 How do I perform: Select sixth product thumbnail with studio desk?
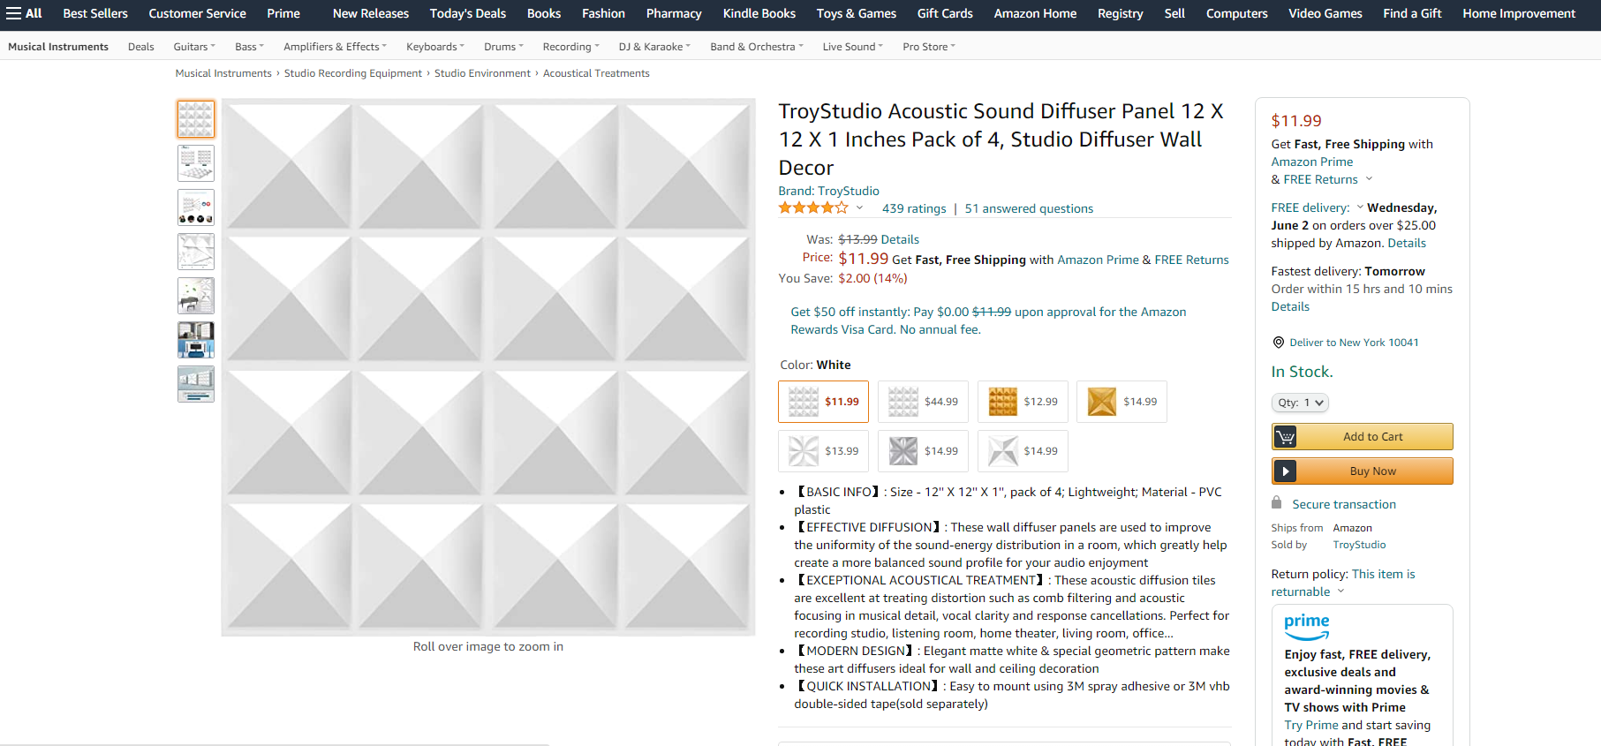tap(196, 340)
